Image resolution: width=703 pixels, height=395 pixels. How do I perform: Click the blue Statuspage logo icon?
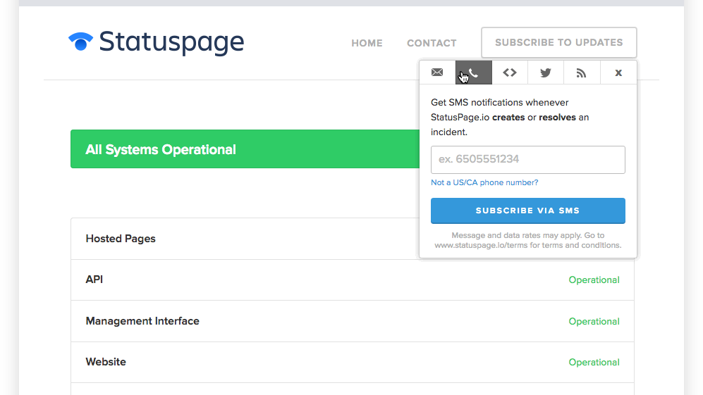point(80,42)
